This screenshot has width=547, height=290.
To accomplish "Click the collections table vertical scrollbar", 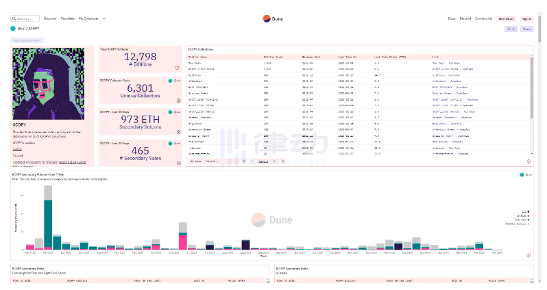I will coord(532,88).
